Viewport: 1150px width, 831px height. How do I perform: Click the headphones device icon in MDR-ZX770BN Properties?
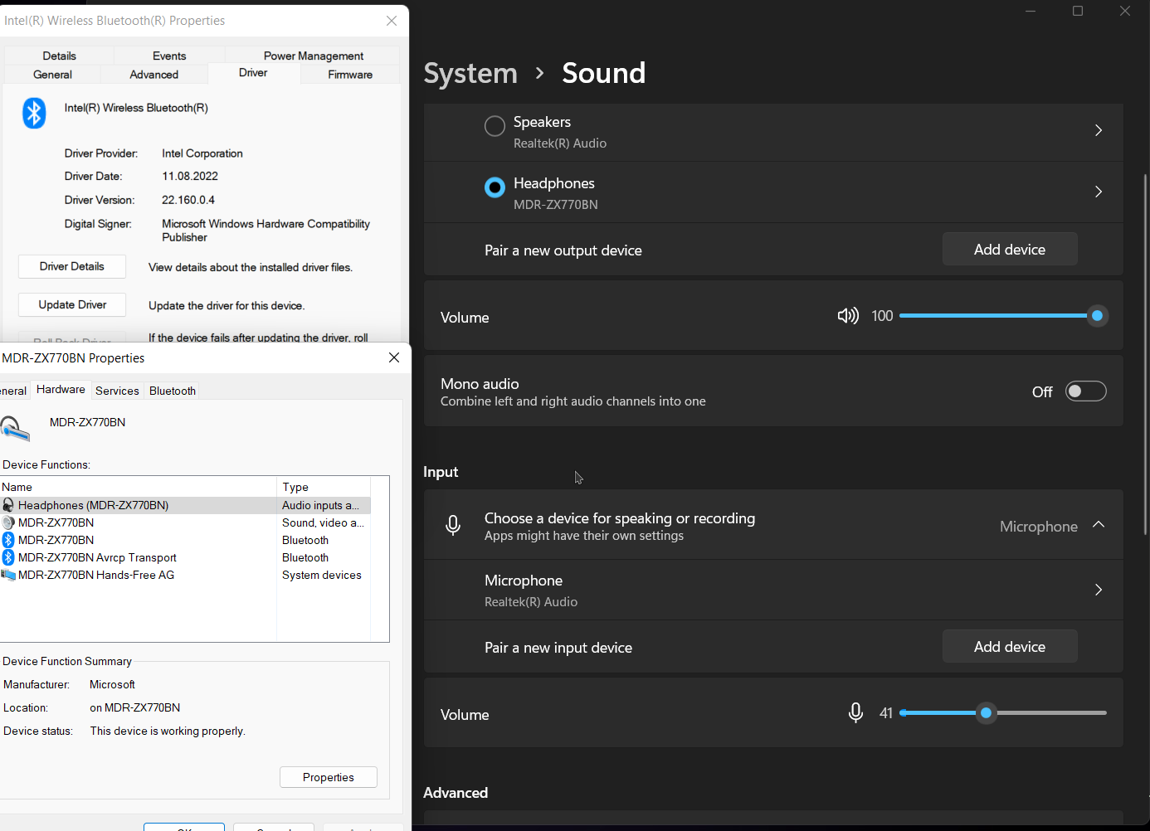17,428
